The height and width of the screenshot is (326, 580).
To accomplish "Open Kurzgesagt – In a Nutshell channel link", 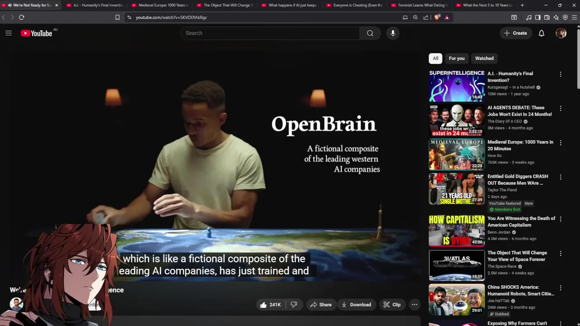I will [x=511, y=87].
